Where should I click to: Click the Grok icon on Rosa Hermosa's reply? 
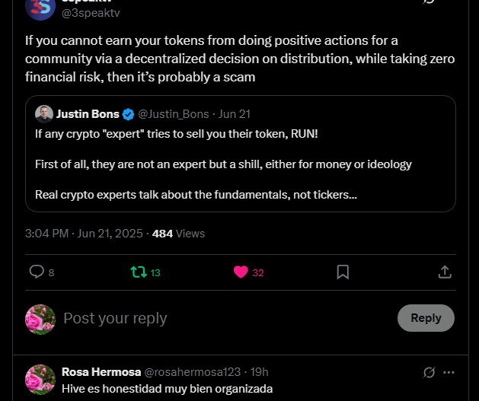[x=430, y=372]
